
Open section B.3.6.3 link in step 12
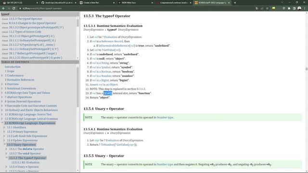pos(141,89)
